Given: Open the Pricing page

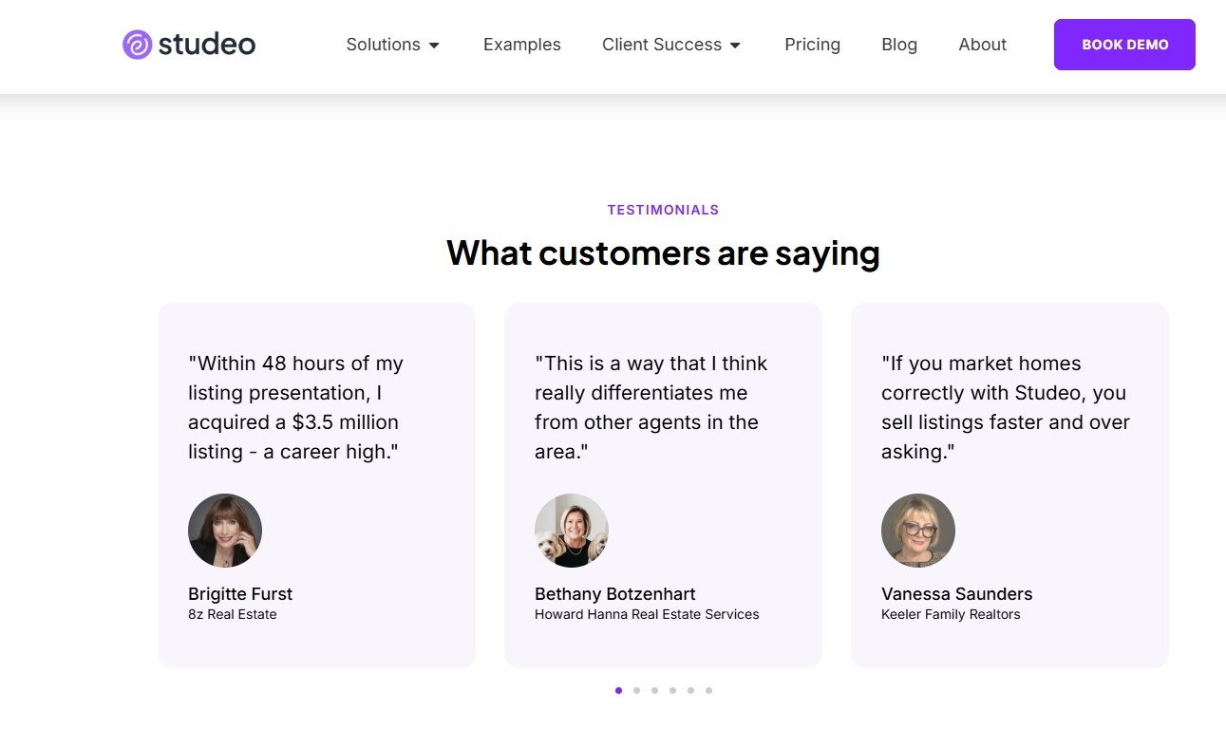Looking at the screenshot, I should (812, 45).
